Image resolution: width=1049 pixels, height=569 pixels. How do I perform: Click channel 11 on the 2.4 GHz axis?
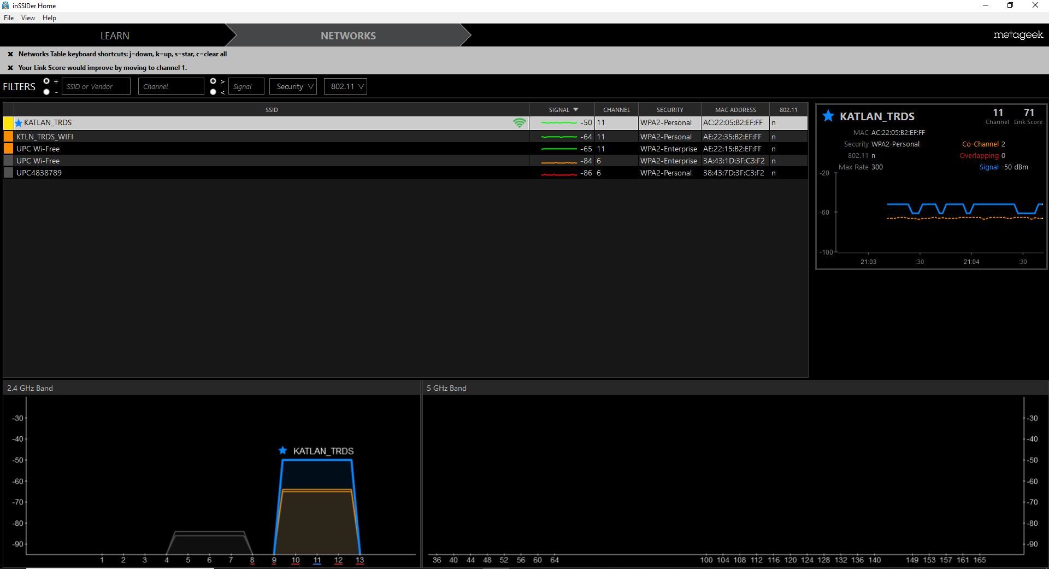click(x=317, y=560)
